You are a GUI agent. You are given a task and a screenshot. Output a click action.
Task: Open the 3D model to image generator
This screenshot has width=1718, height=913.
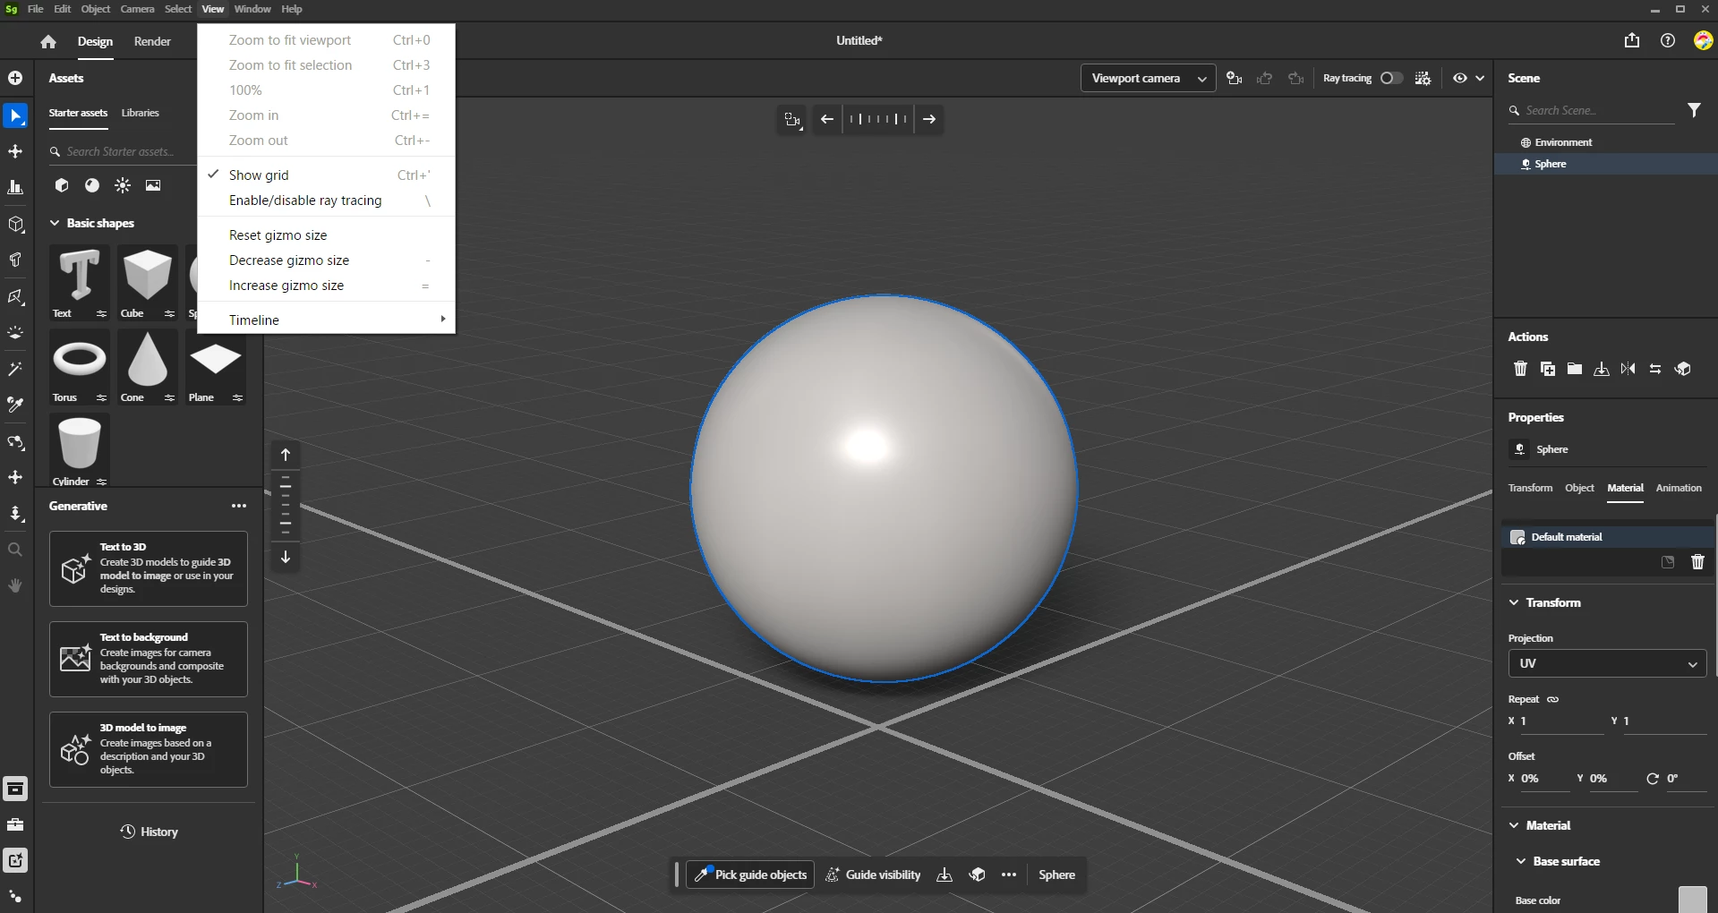[149, 749]
